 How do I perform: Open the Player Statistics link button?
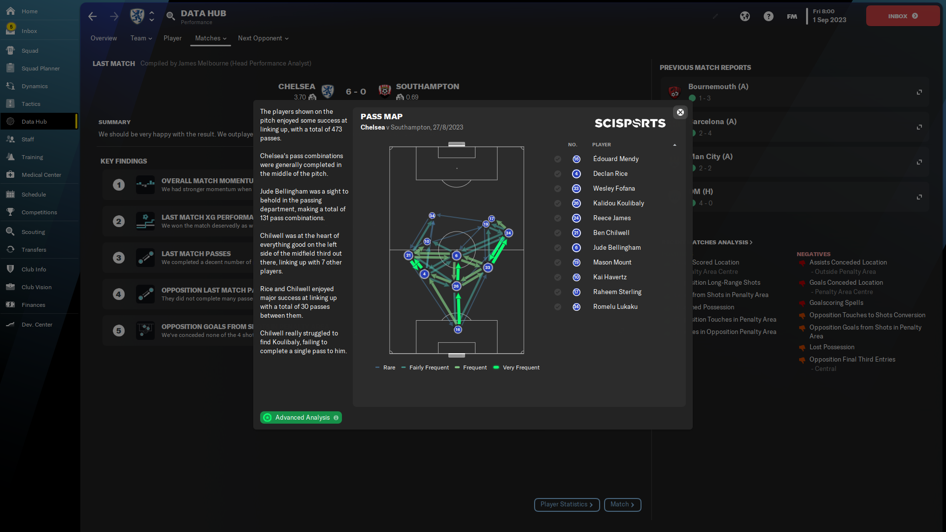(567, 504)
